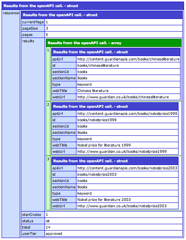Click array index 1 cell
Viewport: 186px width, 240px height.
coord(48,74)
